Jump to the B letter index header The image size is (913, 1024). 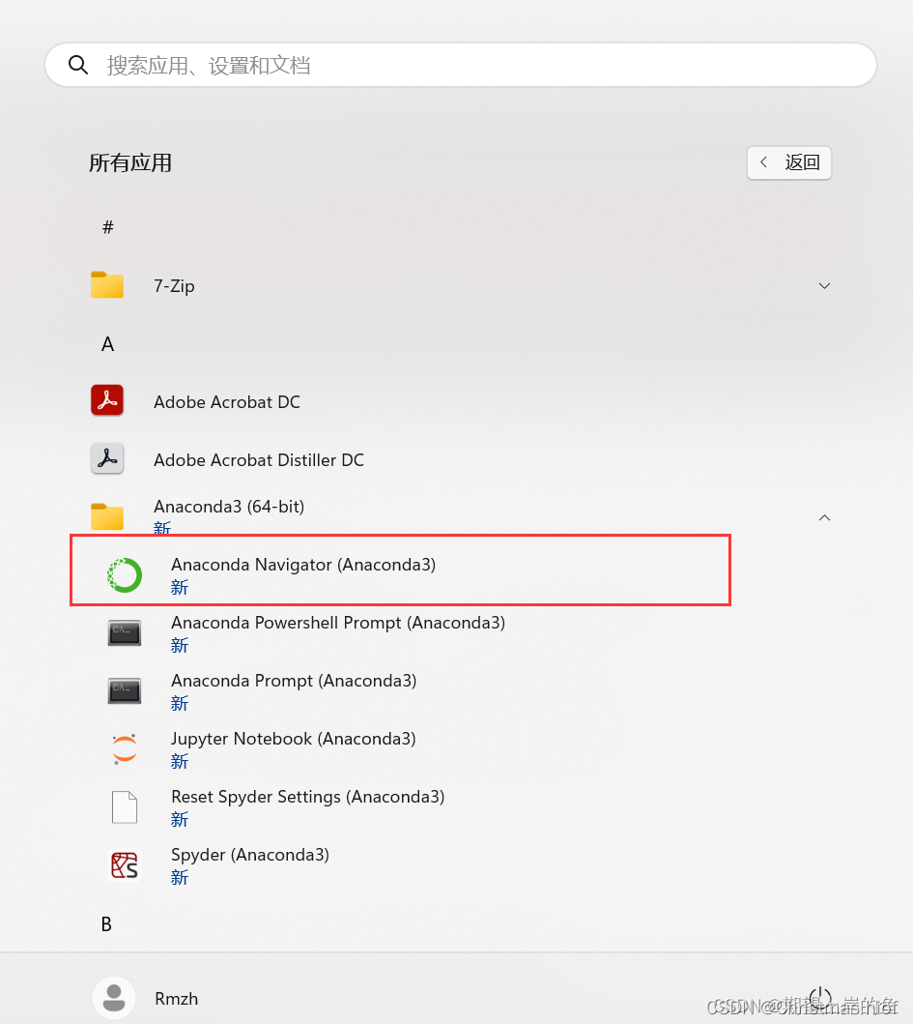point(106,924)
